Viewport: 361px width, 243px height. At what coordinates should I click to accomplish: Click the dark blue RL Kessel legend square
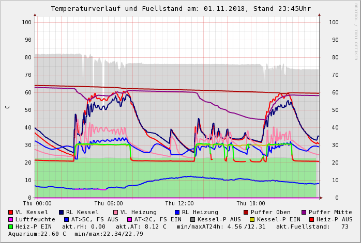pos(62,212)
